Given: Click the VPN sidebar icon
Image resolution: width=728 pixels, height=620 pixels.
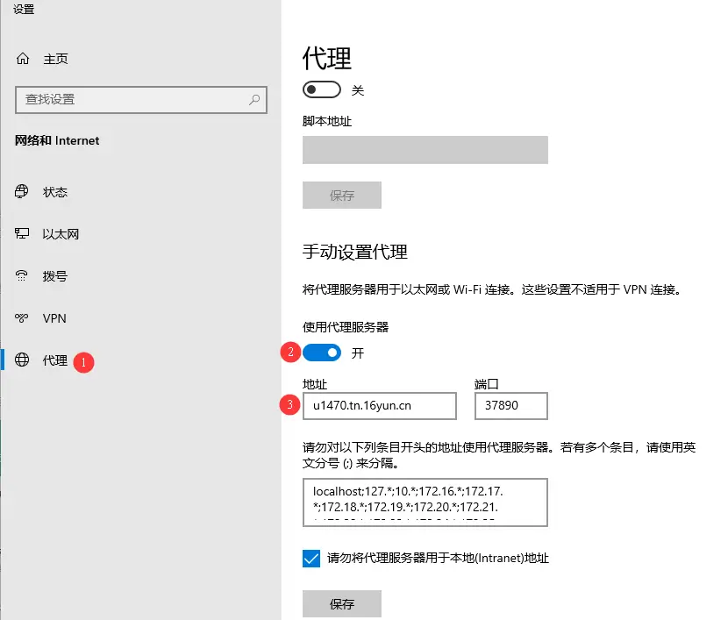Looking at the screenshot, I should (x=22, y=318).
